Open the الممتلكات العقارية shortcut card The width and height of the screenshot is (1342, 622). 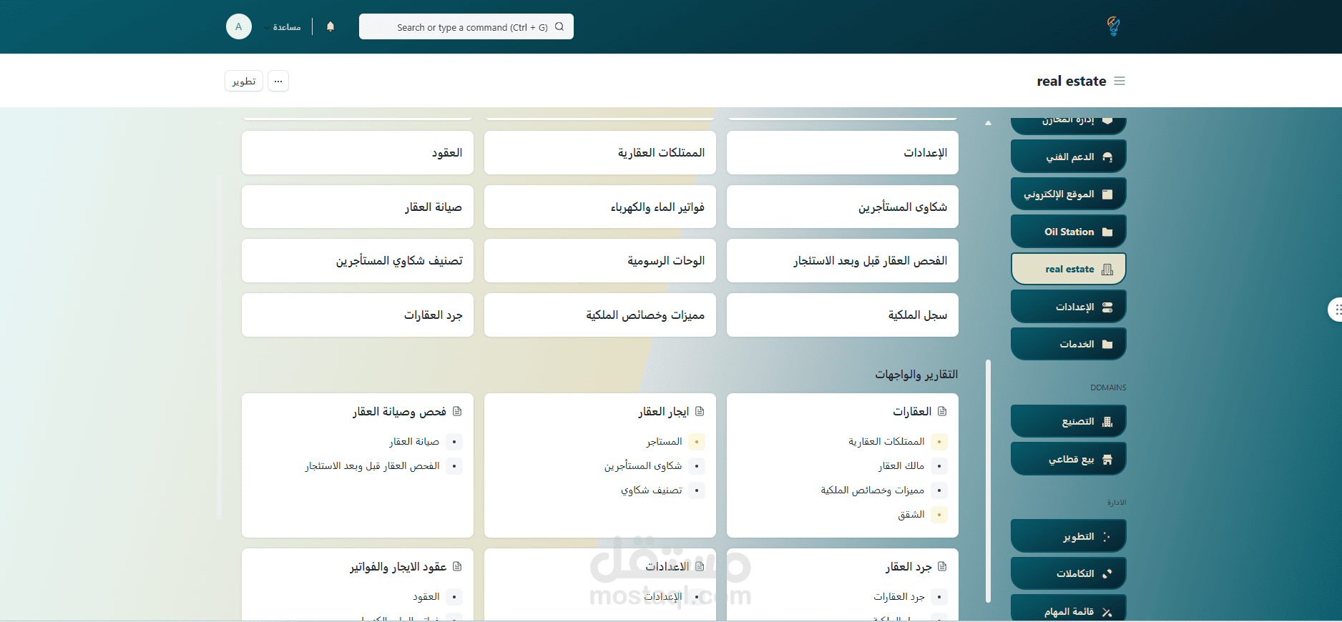[x=600, y=152]
